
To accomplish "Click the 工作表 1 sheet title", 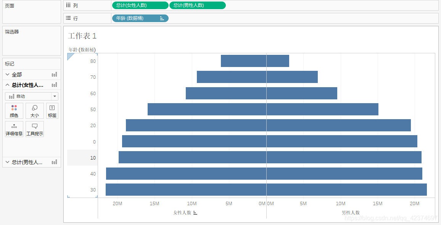I will (x=82, y=36).
